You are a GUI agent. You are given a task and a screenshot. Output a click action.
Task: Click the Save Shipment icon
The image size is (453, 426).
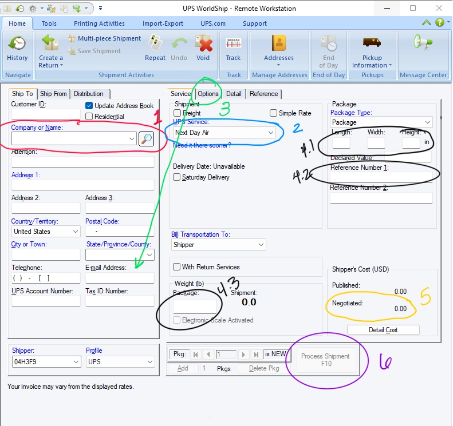(72, 51)
